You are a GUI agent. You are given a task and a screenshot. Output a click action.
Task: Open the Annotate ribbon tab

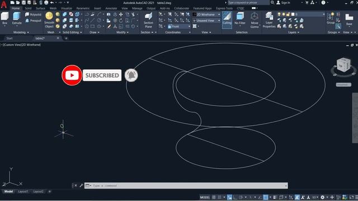111,8
